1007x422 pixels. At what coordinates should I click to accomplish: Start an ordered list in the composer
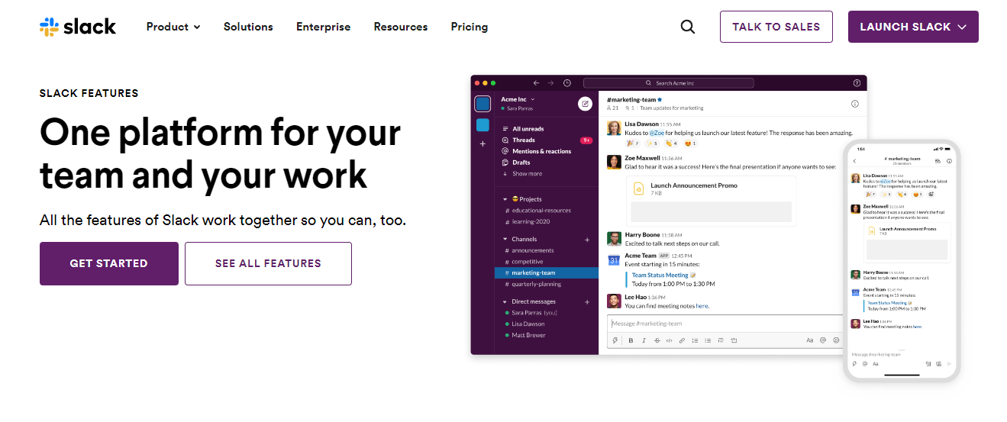pyautogui.click(x=696, y=340)
